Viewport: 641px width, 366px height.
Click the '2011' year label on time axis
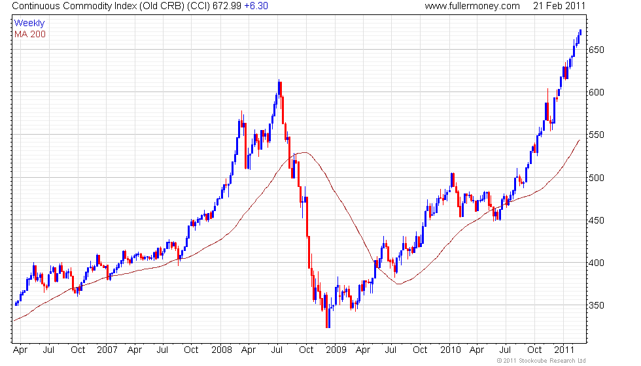564,350
